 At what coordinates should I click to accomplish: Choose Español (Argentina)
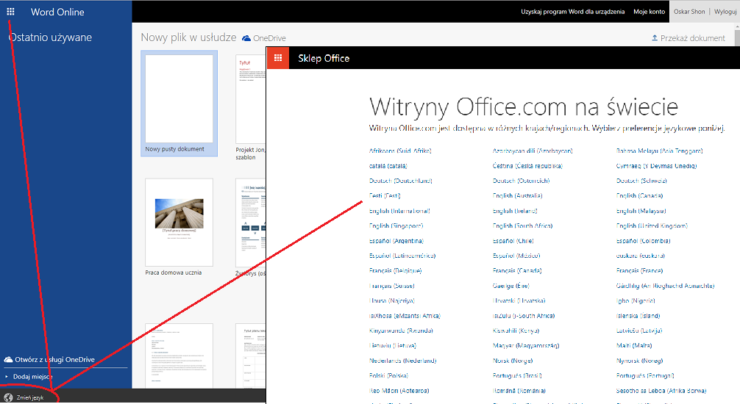click(396, 241)
